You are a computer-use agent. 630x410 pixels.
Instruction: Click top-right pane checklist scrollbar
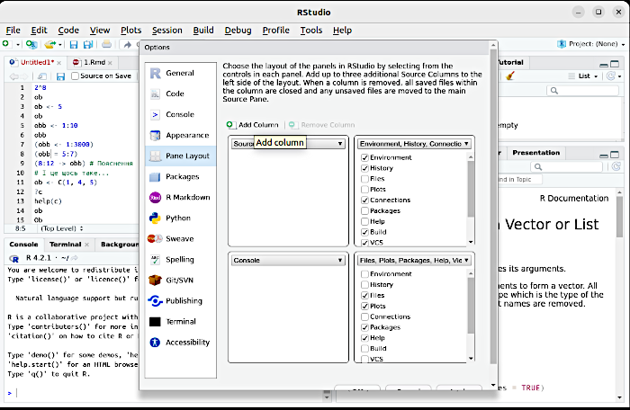(x=471, y=189)
